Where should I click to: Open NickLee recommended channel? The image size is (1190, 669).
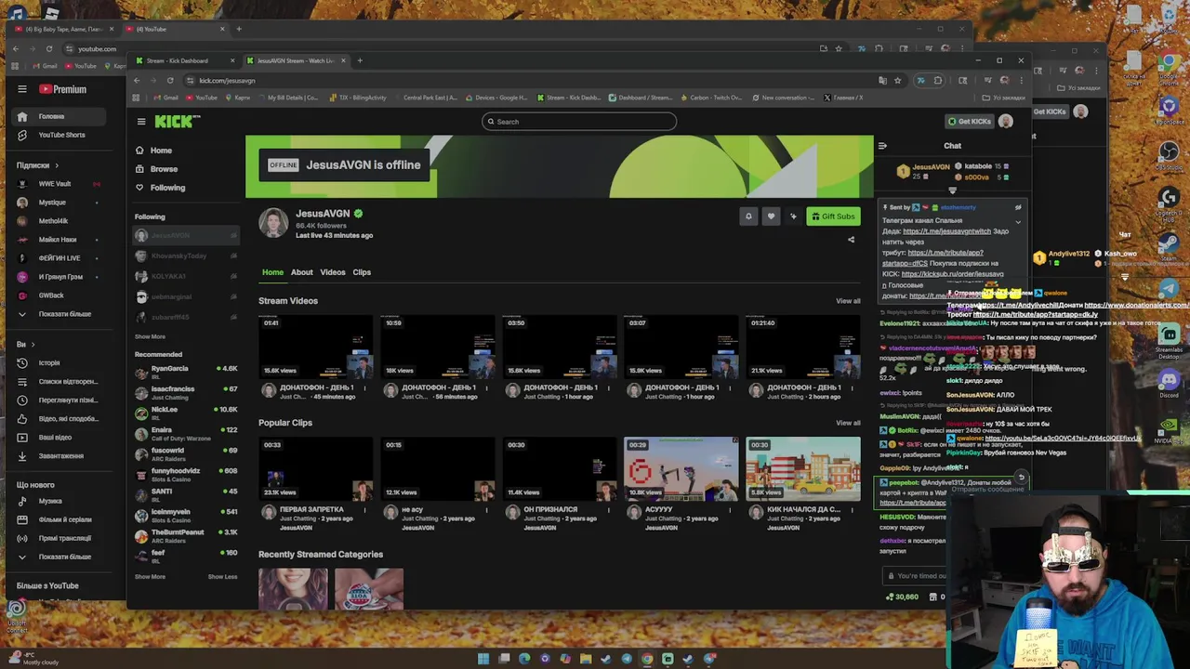(186, 413)
